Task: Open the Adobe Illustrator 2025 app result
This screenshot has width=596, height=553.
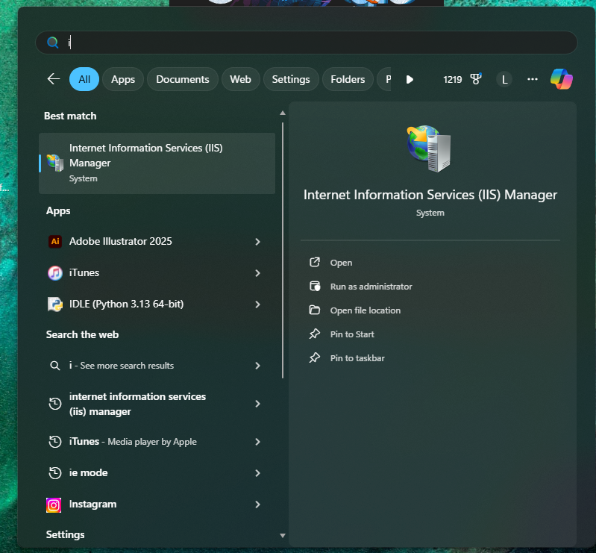Action: (120, 241)
